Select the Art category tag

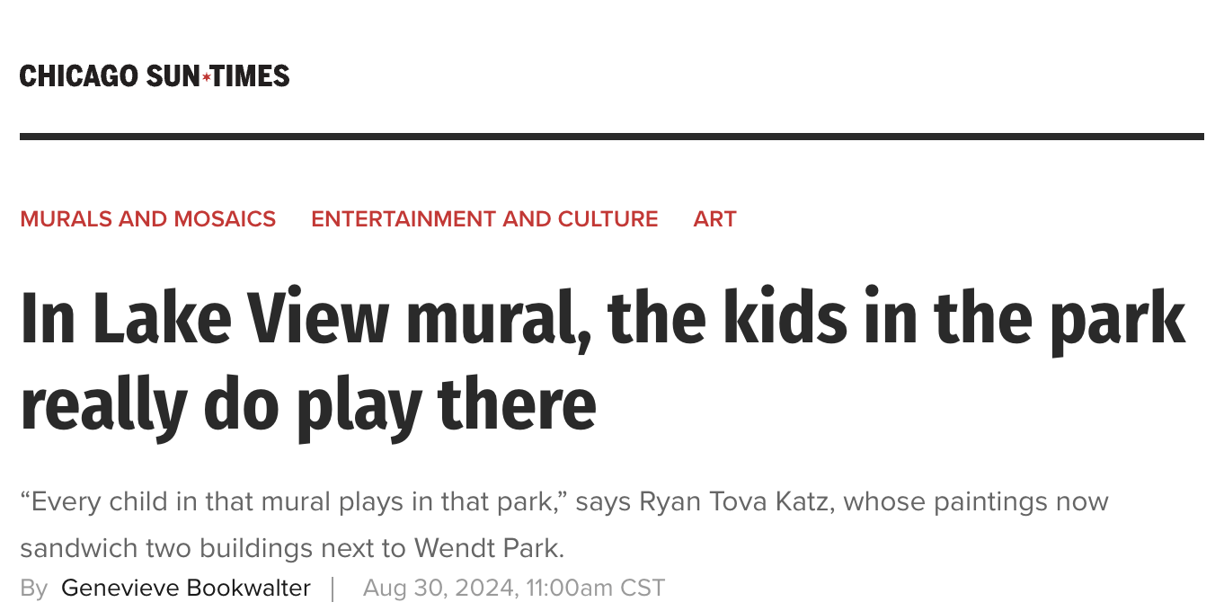coord(714,219)
